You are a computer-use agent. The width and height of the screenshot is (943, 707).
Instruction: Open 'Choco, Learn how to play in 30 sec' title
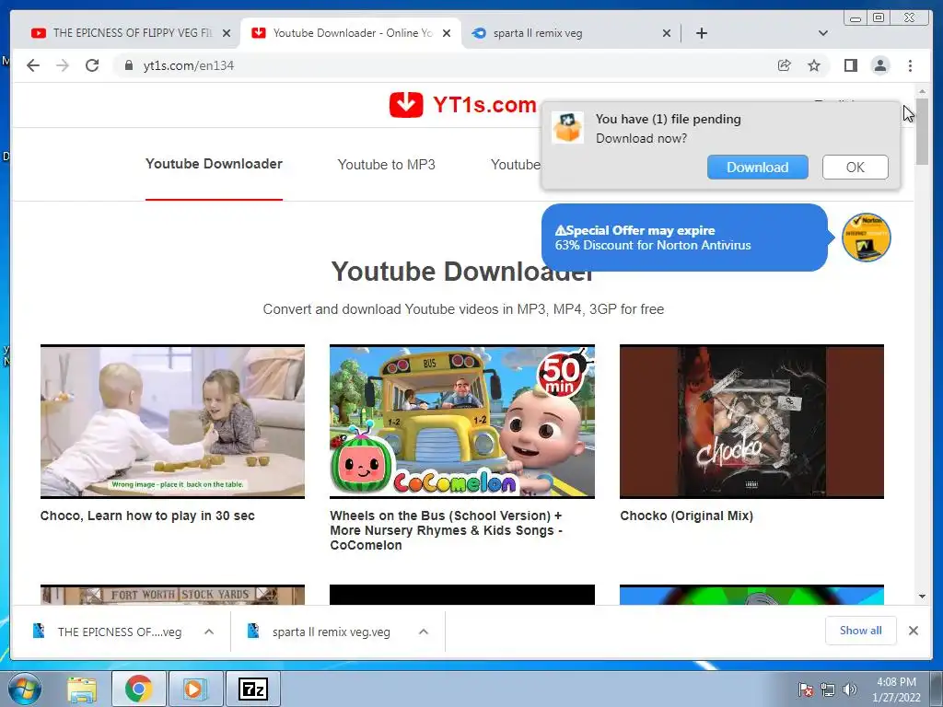[x=147, y=516]
